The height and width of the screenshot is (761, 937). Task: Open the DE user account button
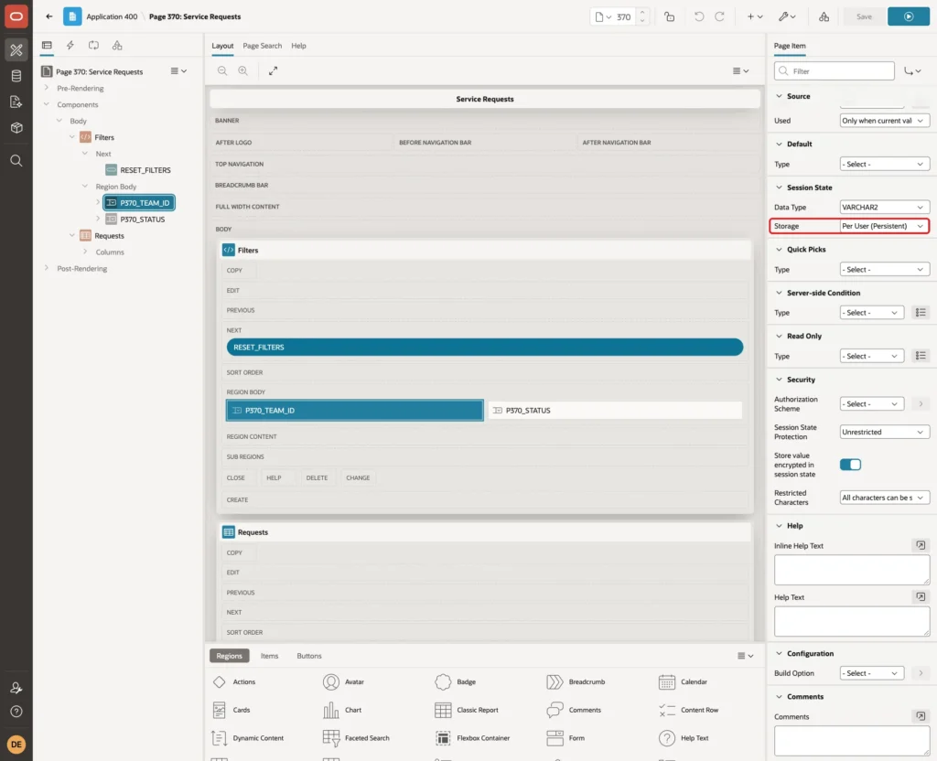point(16,745)
